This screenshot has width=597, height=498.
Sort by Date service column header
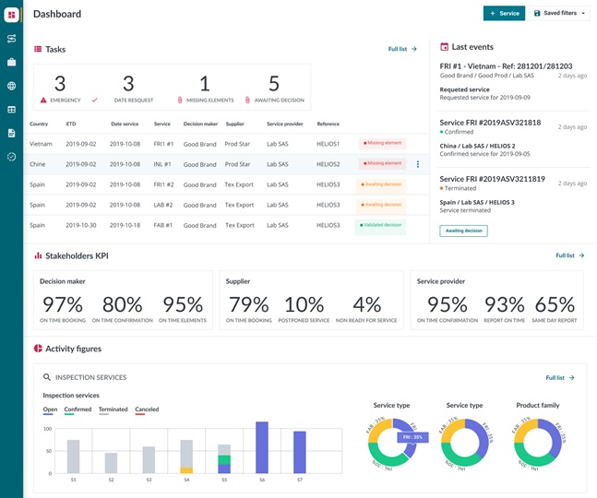pyautogui.click(x=125, y=124)
